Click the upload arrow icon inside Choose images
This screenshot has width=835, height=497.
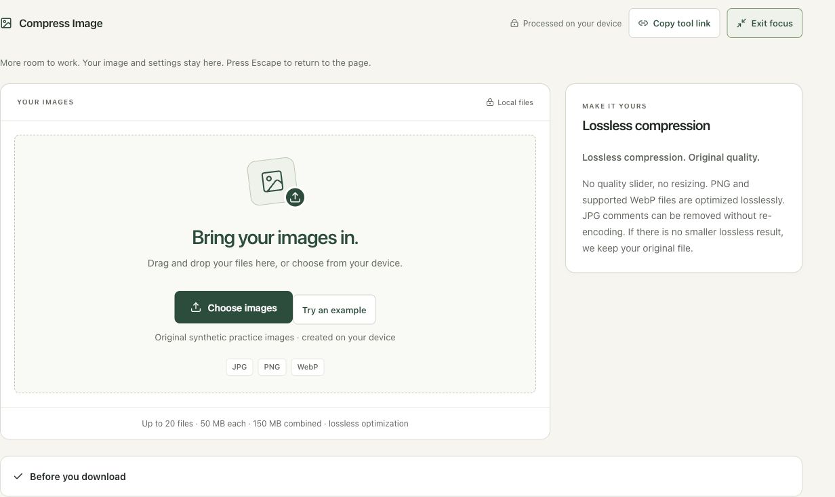point(196,307)
